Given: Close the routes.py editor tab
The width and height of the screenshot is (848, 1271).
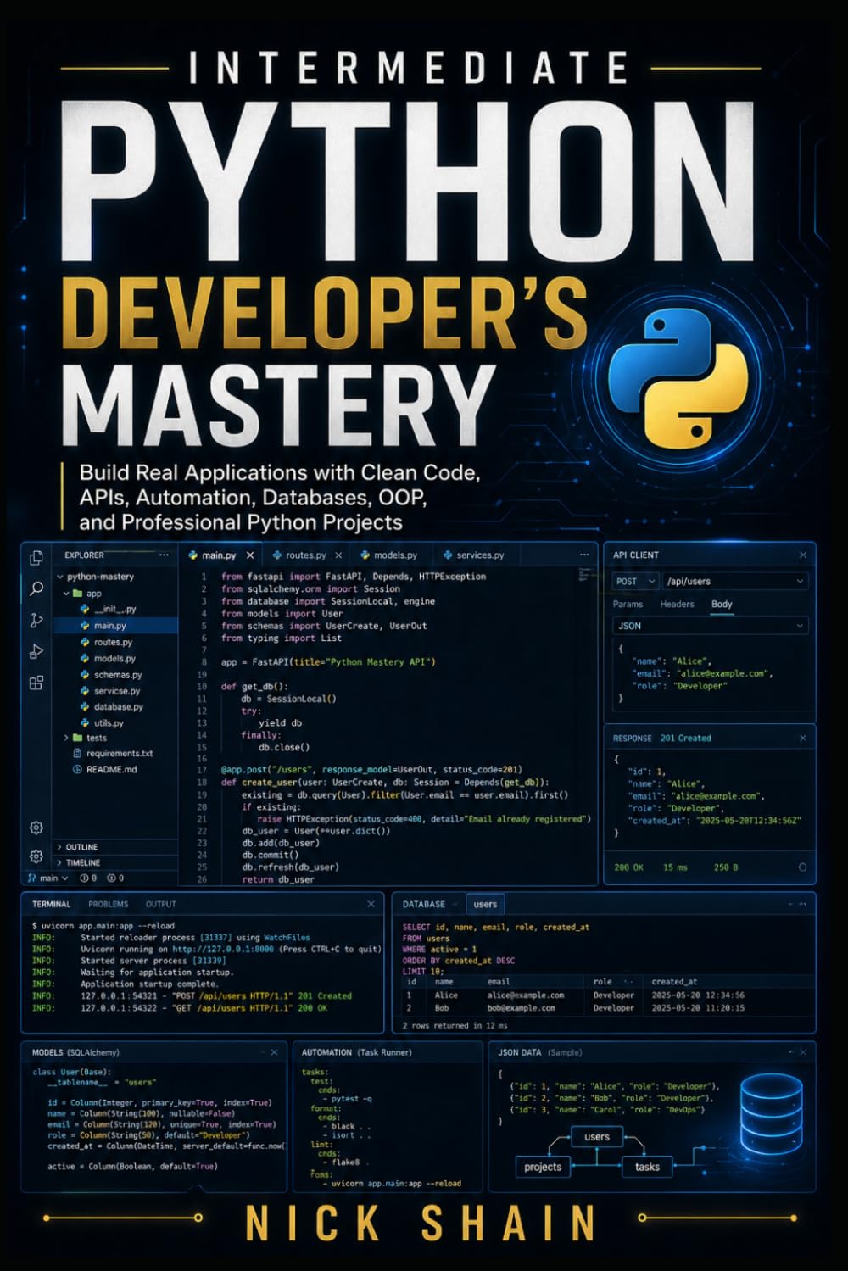Looking at the screenshot, I should click(x=338, y=555).
